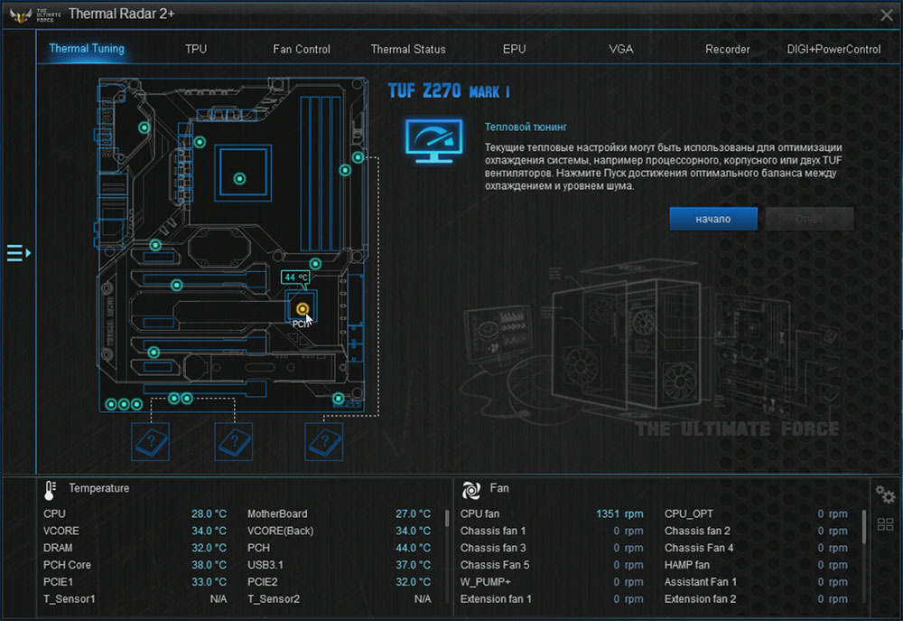The image size is (903, 621).
Task: Switch to the Recorder tab
Action: click(727, 49)
